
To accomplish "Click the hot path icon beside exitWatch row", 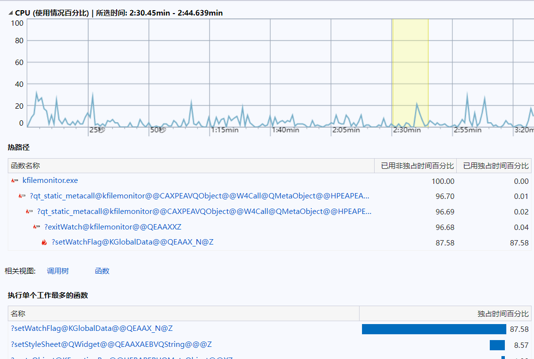I will [x=36, y=227].
